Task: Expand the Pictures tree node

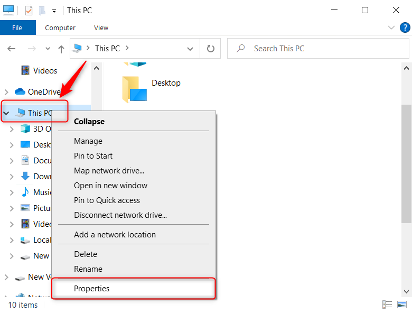Action: (12, 209)
